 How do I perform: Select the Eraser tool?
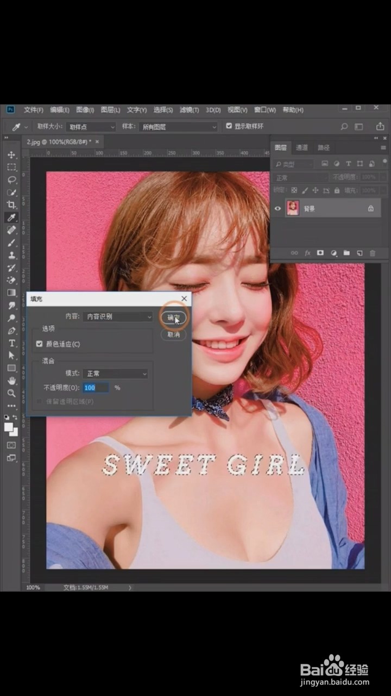coord(11,280)
